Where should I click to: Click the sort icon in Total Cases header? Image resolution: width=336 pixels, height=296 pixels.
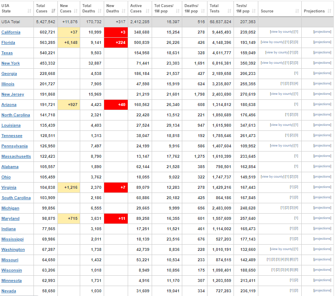pos(53,11)
